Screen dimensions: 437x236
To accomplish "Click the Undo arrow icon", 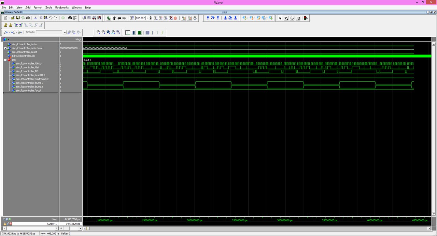I will click(51, 18).
